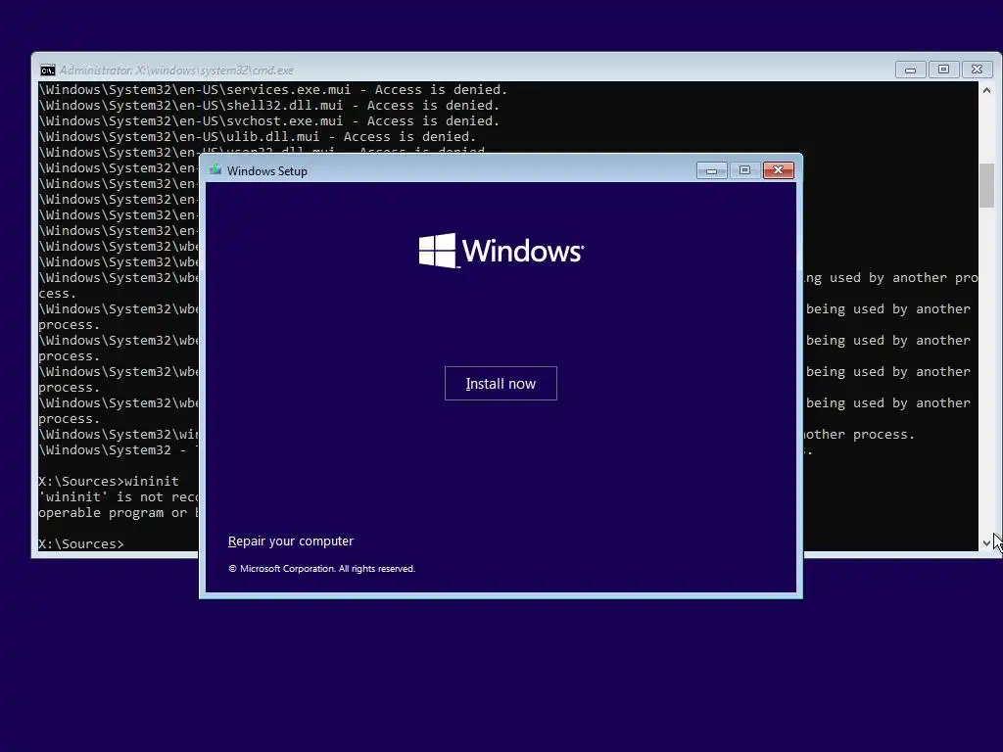Click the cmd scrollbar up arrow
The image size is (1003, 752).
pos(986,90)
